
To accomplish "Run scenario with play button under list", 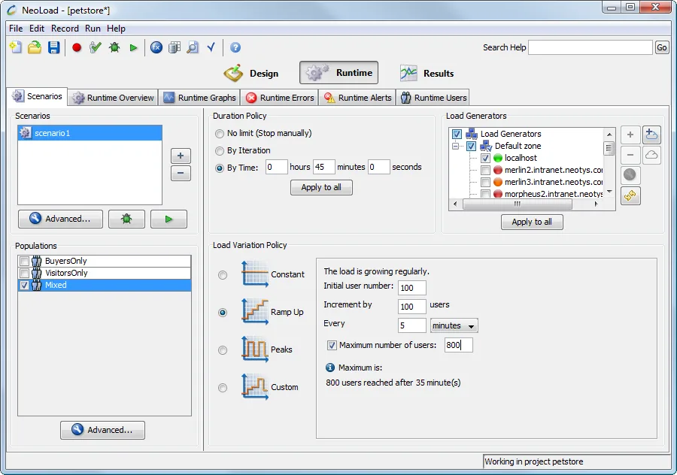I will coord(168,219).
